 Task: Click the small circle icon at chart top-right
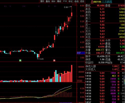73,5
